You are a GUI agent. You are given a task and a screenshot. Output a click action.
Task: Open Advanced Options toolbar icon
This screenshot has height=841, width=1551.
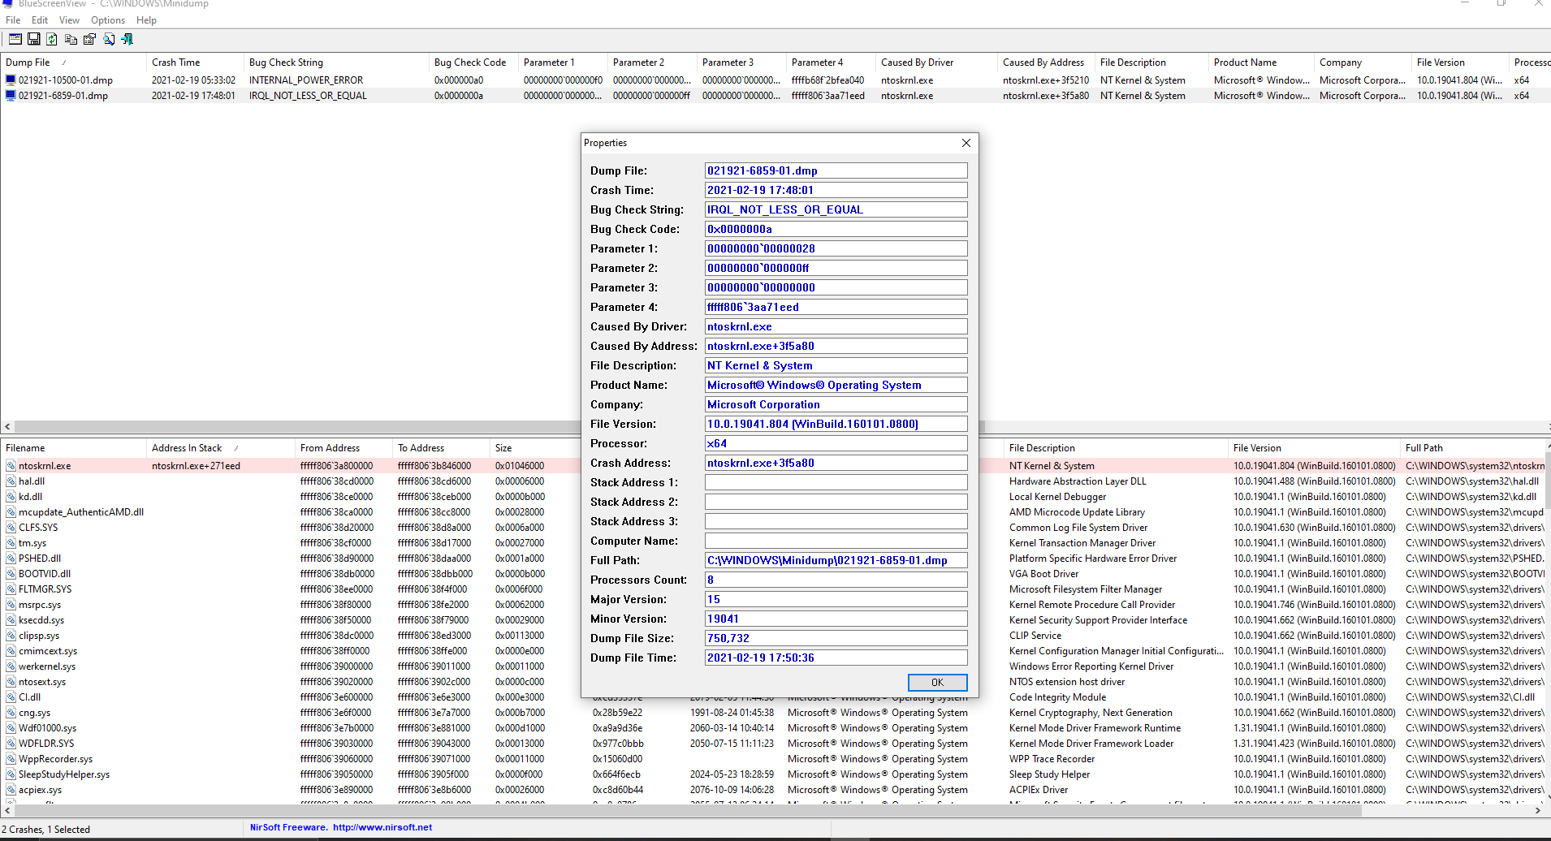(x=15, y=39)
